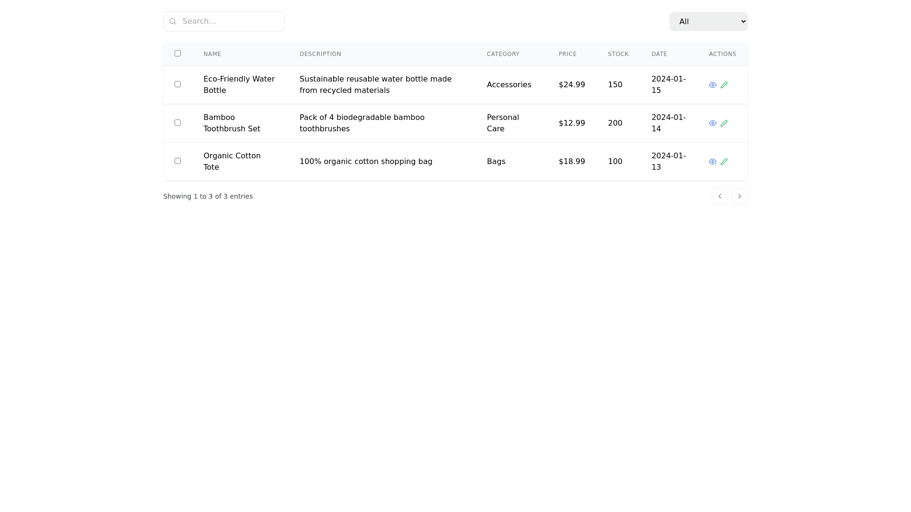Edit Organic Cotton Tote pencil icon
911x512 pixels.
724,162
